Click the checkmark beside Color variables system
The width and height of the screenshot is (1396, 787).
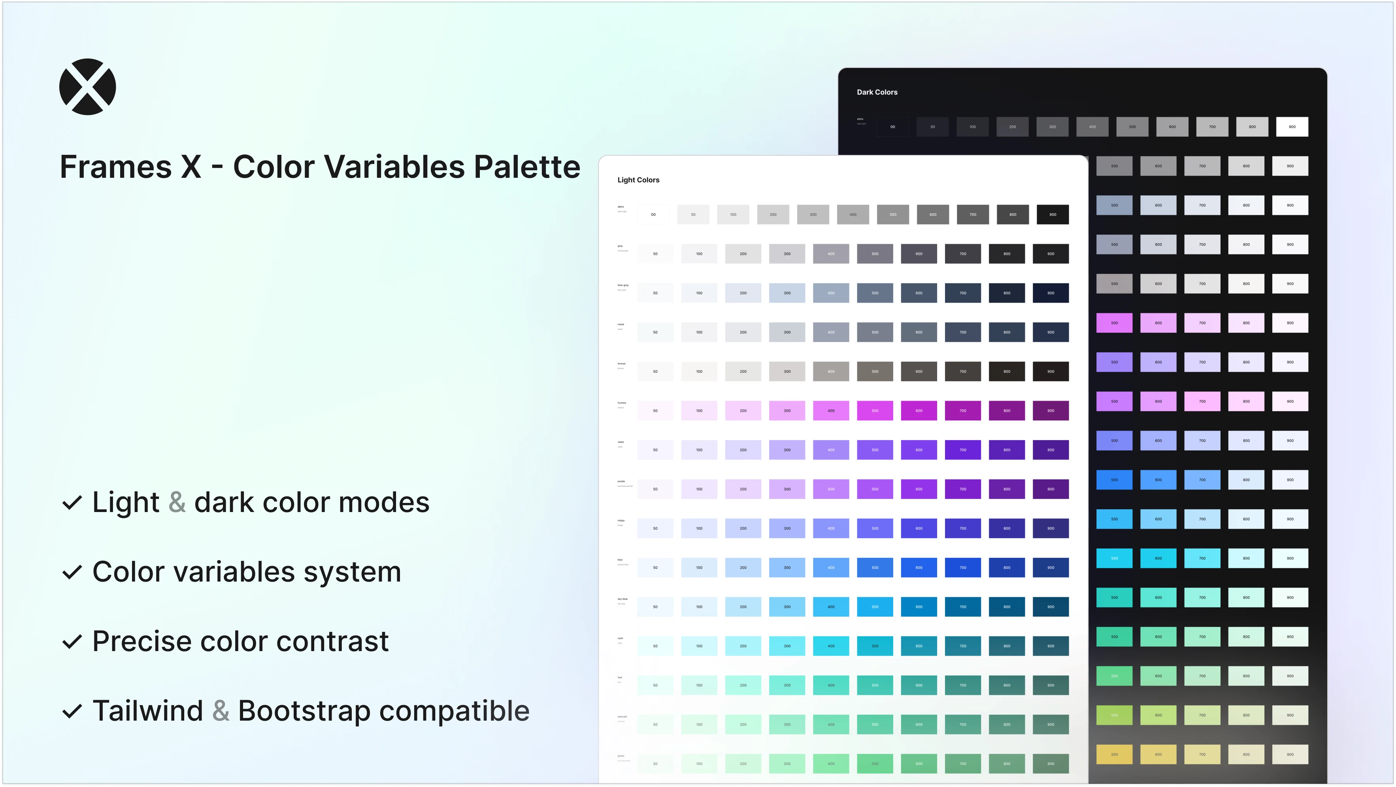click(72, 572)
